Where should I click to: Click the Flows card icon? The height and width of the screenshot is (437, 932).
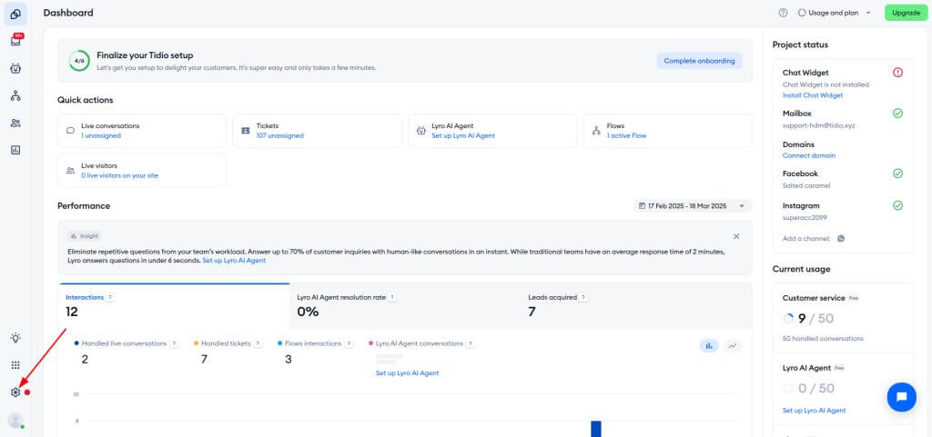(x=596, y=131)
